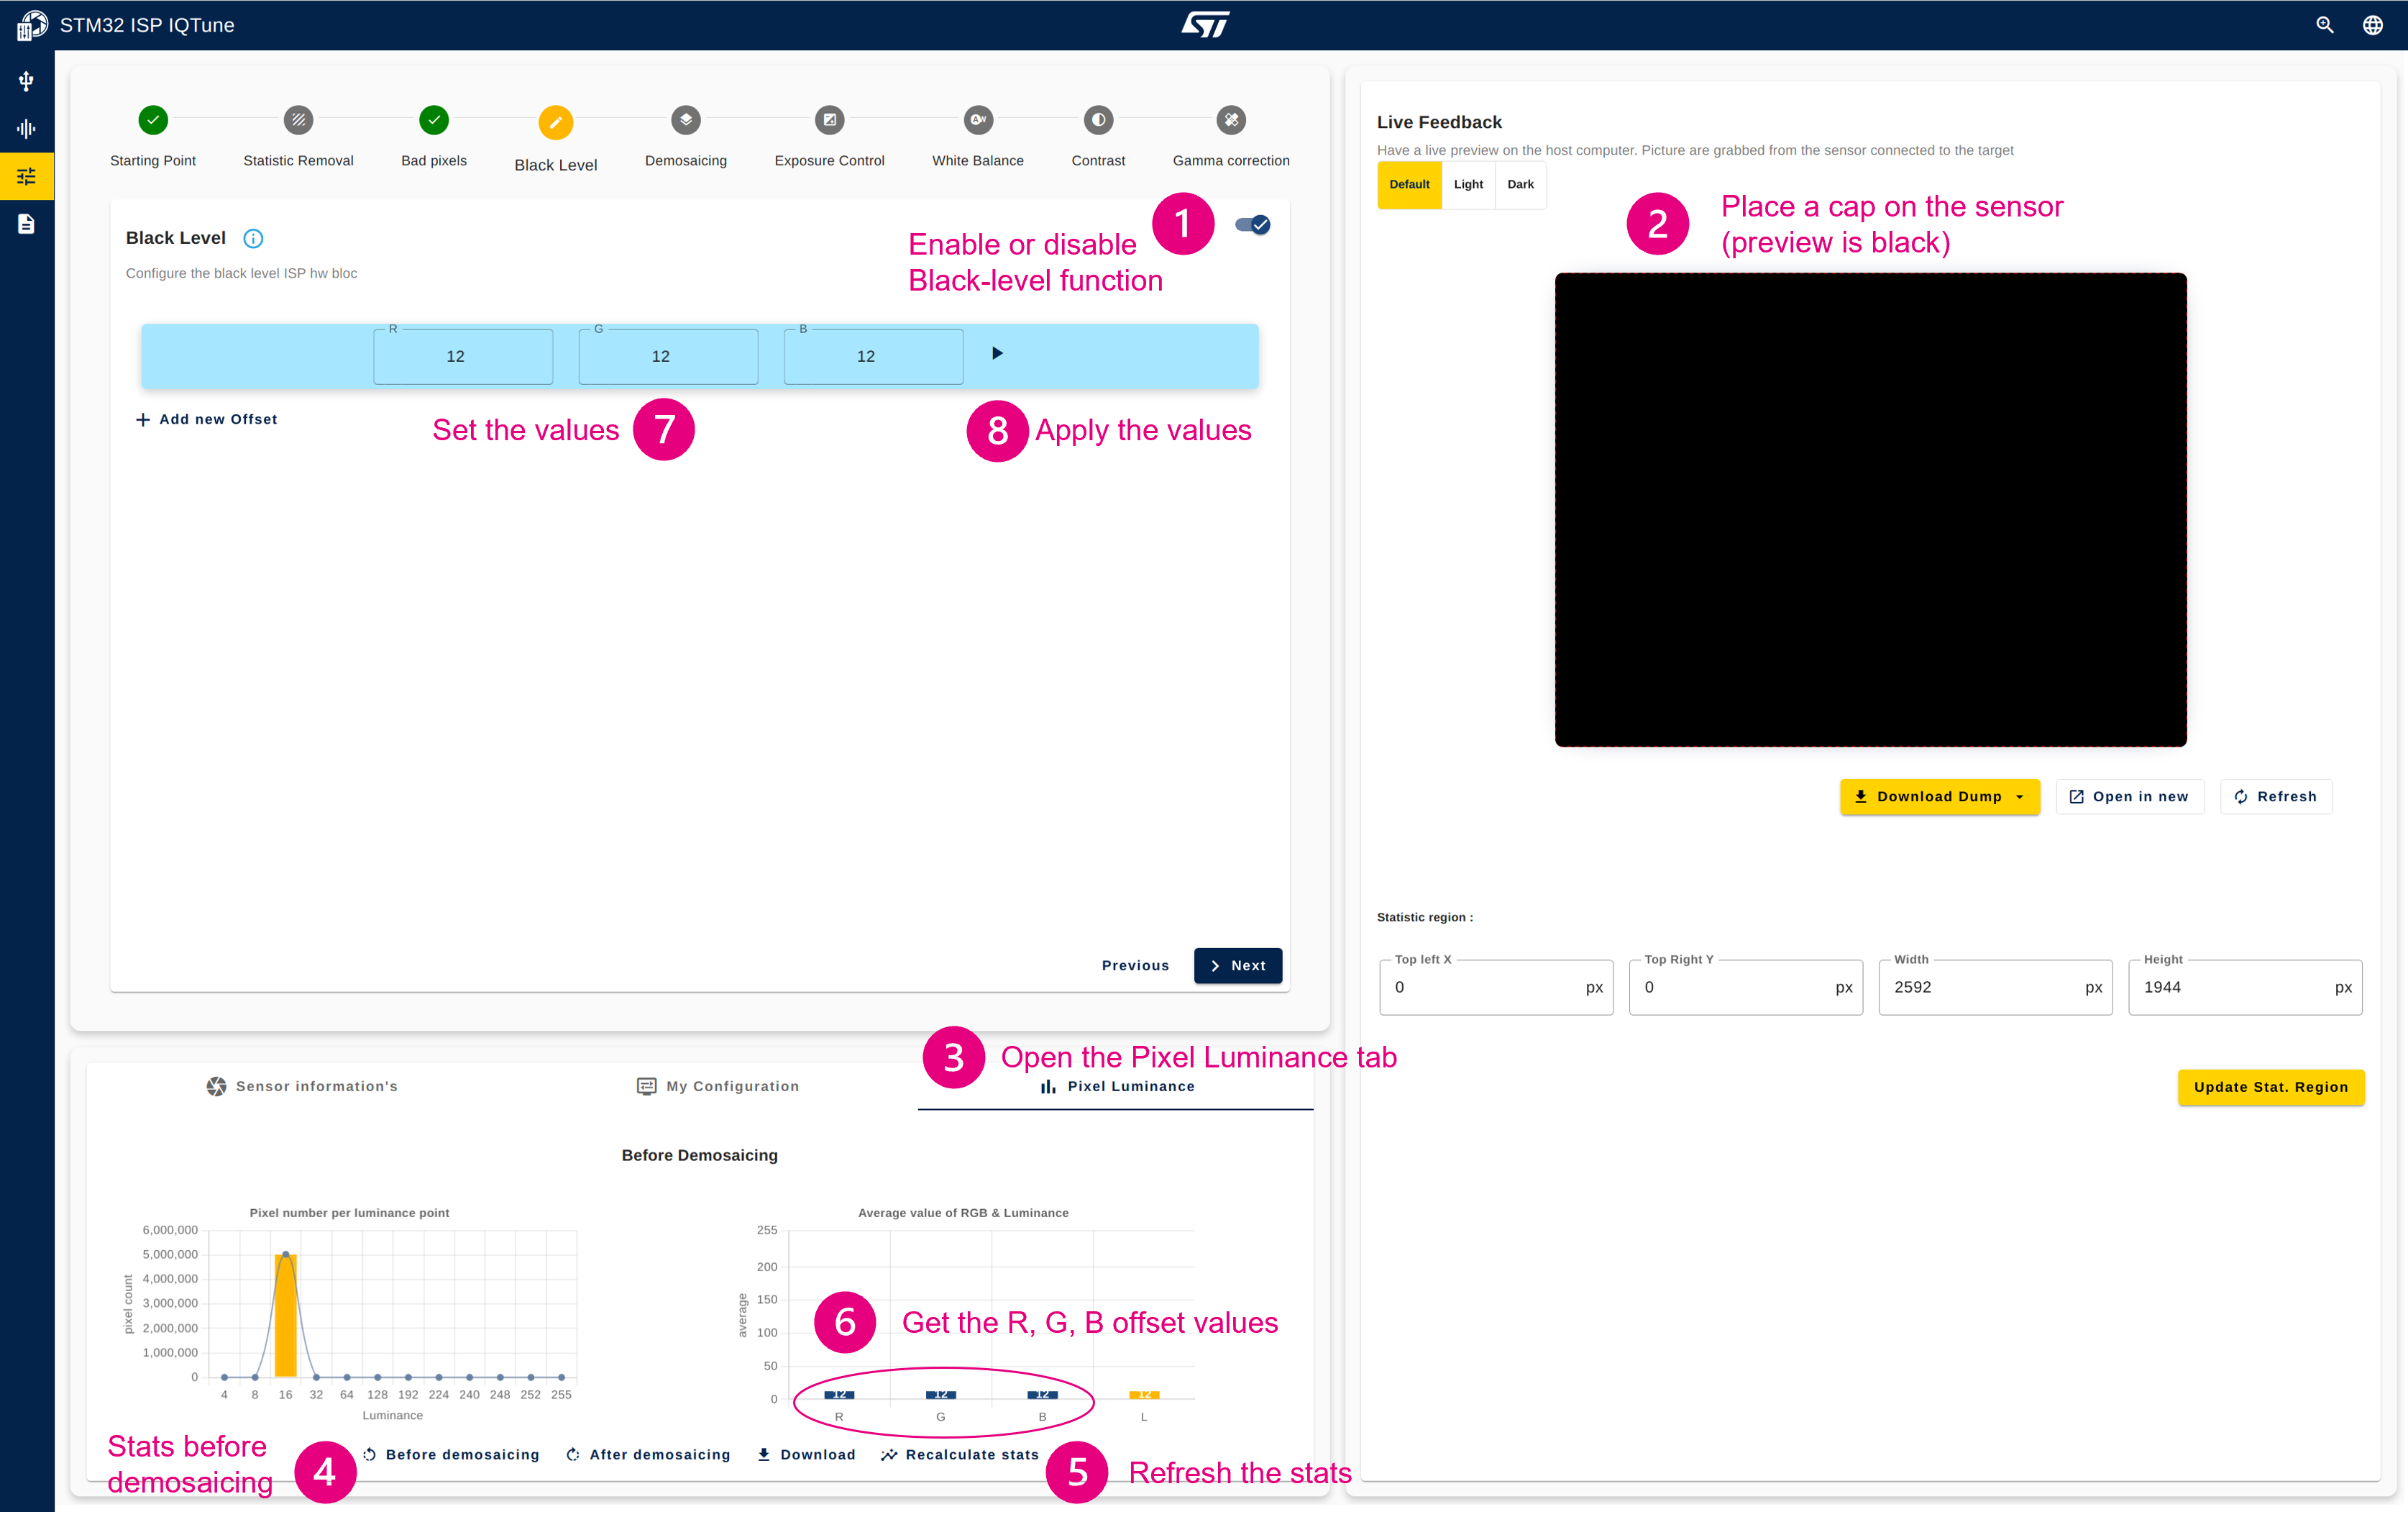Click the Live Feedback heading

pyautogui.click(x=1439, y=122)
